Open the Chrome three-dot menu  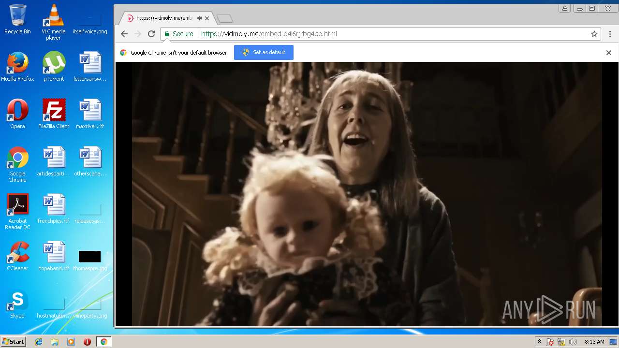click(610, 34)
